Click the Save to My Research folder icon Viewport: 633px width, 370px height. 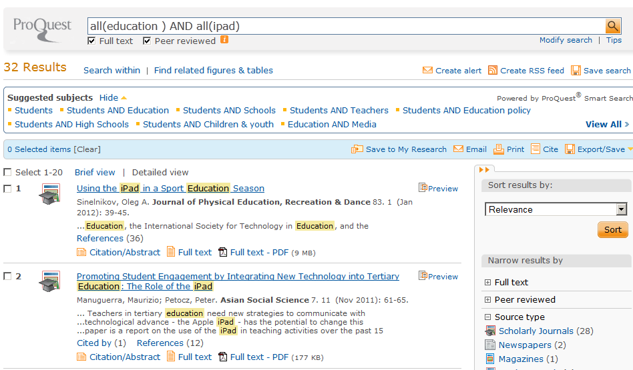357,149
